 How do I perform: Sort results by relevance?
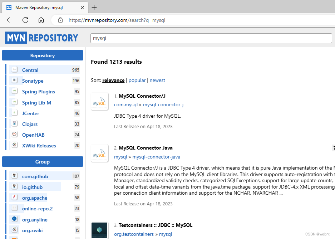[x=113, y=81]
